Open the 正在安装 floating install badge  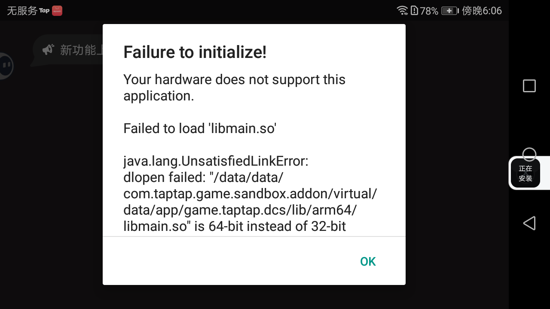click(525, 173)
